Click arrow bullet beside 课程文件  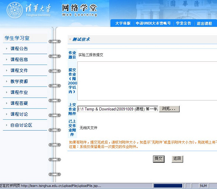pyautogui.click(x=7, y=70)
